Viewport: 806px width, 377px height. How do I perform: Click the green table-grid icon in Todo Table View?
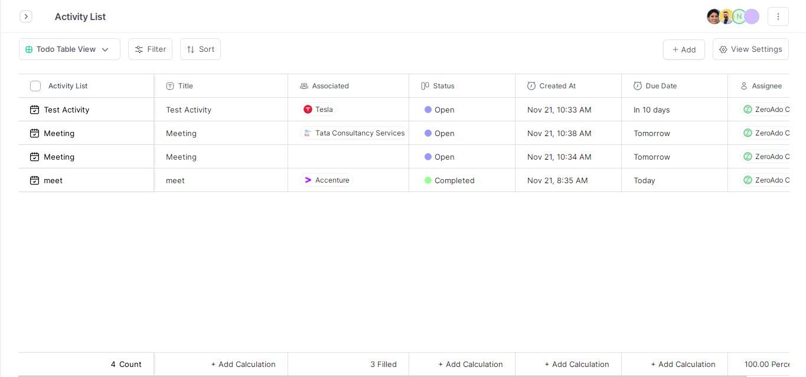click(29, 49)
